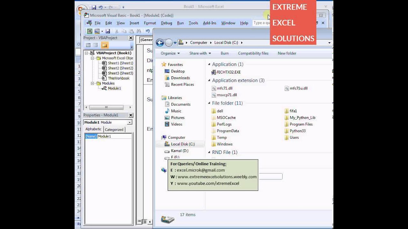Click the Insert UserForm toolbar icon

point(97,31)
